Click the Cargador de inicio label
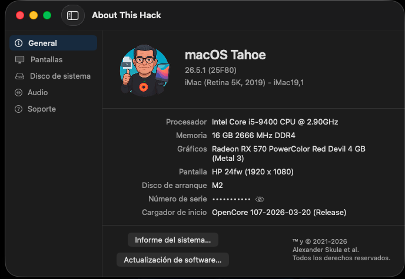Image resolution: width=405 pixels, height=279 pixels. coord(174,212)
